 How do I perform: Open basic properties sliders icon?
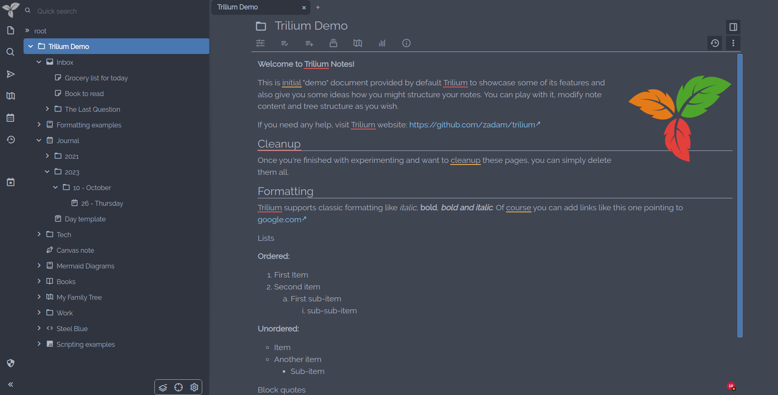260,43
